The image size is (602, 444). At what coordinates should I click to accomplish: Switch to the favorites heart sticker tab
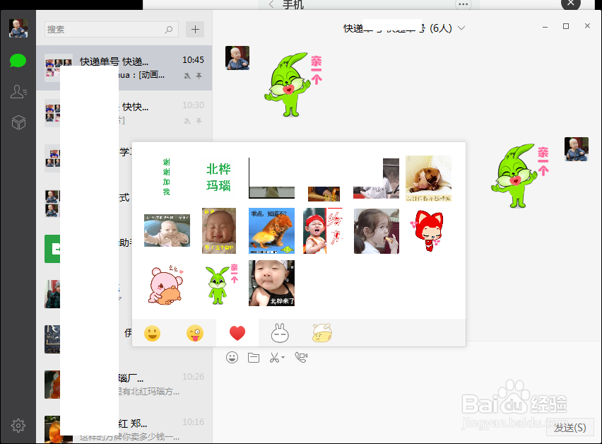point(237,332)
